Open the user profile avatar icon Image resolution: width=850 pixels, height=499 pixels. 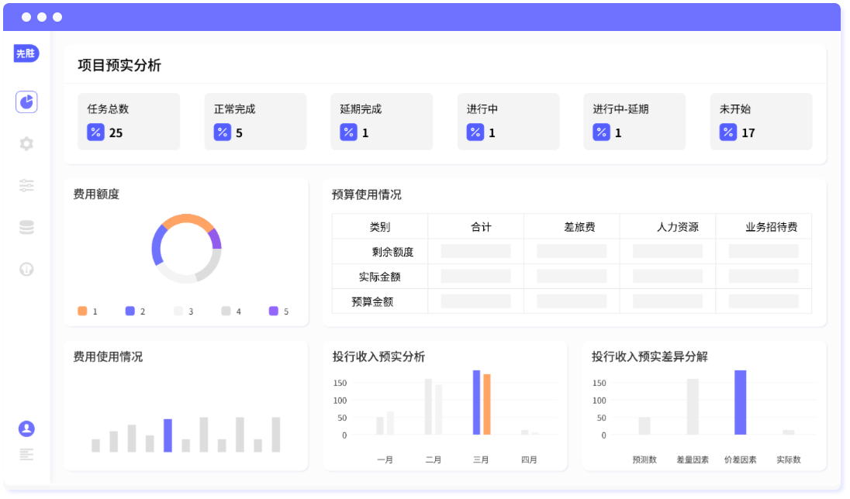(26, 428)
